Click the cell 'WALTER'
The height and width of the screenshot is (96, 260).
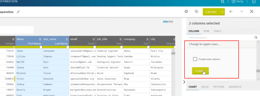click(x=29, y=62)
